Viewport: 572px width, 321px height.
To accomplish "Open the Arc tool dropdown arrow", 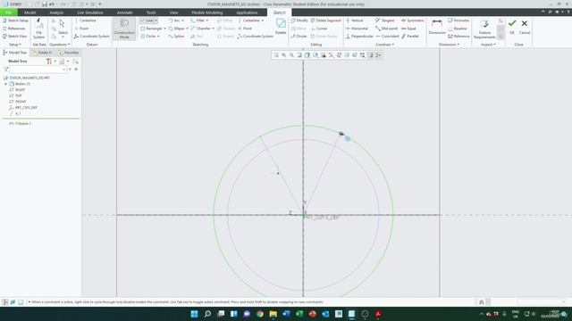I will pos(182,21).
